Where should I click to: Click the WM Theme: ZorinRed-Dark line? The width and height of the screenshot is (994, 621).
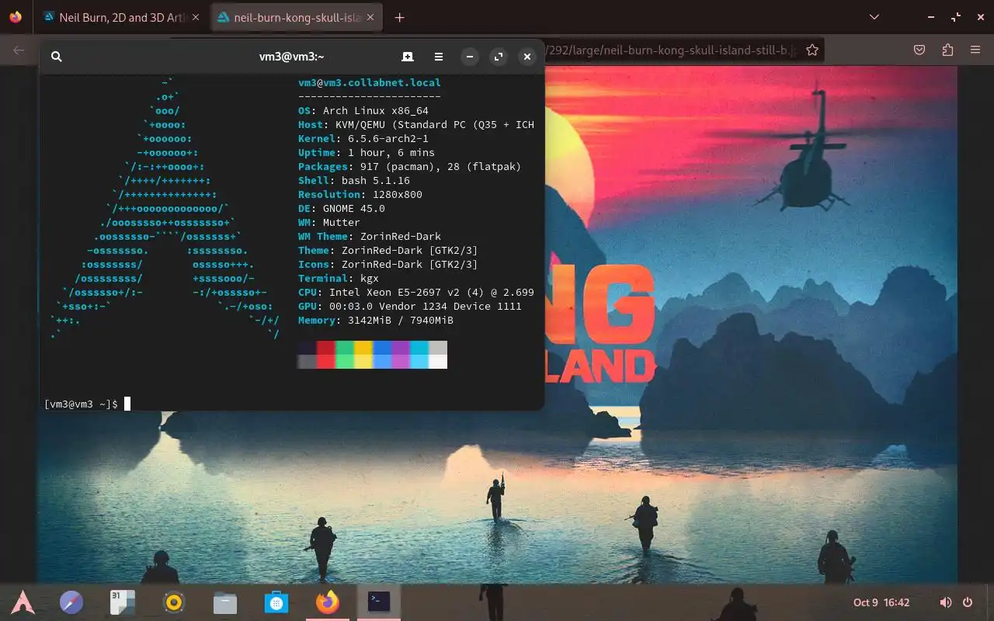coord(370,236)
